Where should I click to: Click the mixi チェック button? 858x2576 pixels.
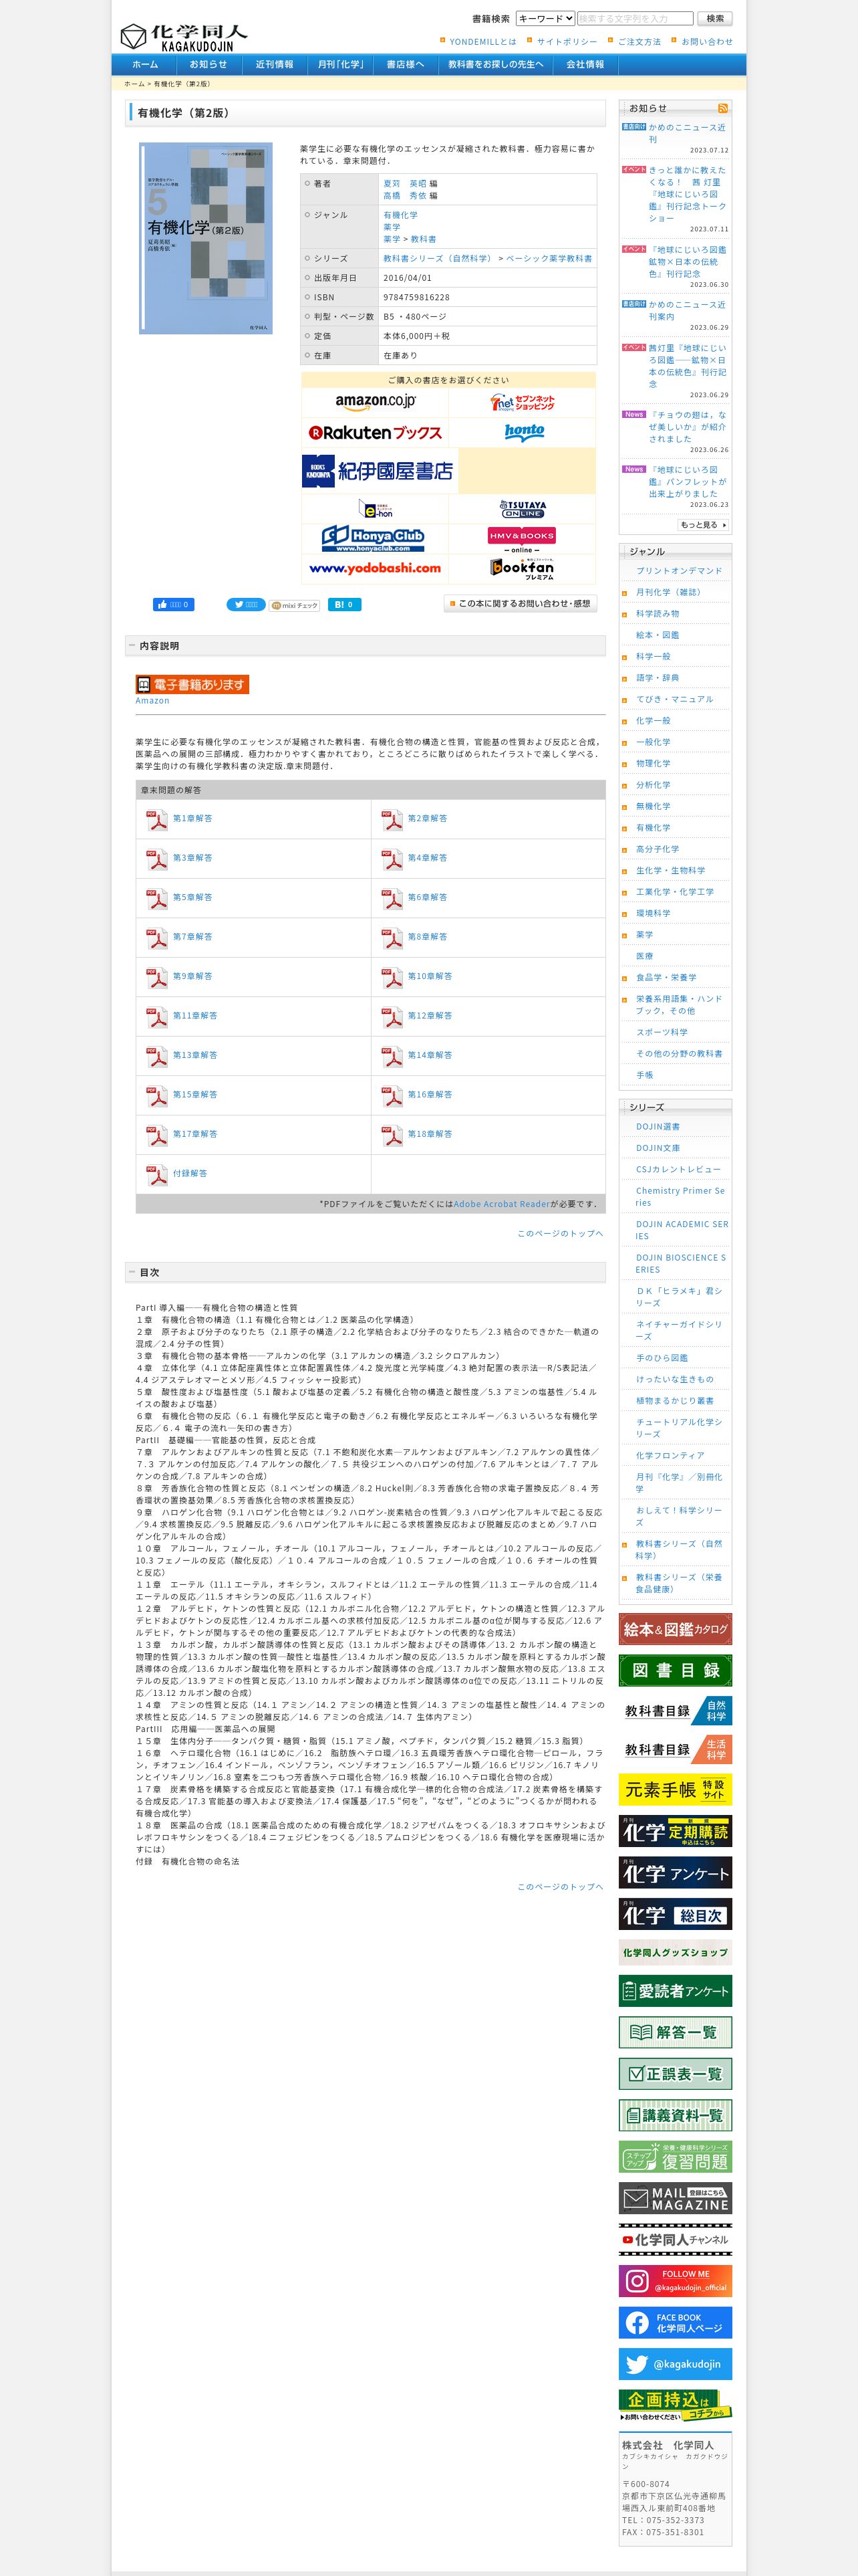(x=295, y=605)
